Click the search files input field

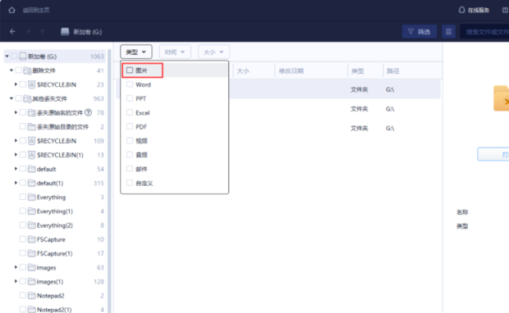tap(485, 32)
